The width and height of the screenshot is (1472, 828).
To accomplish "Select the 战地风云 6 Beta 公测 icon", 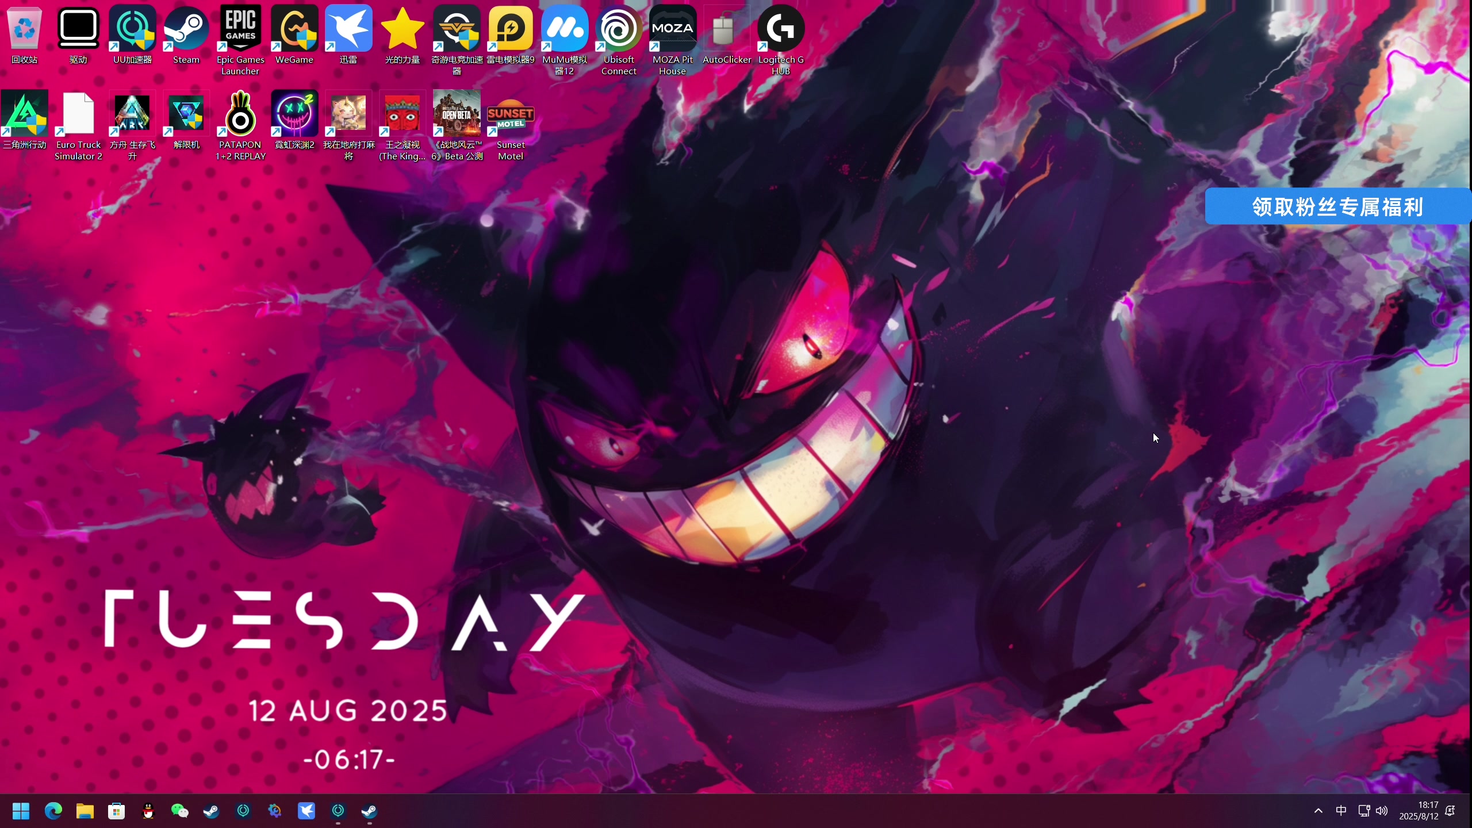I will pyautogui.click(x=457, y=125).
